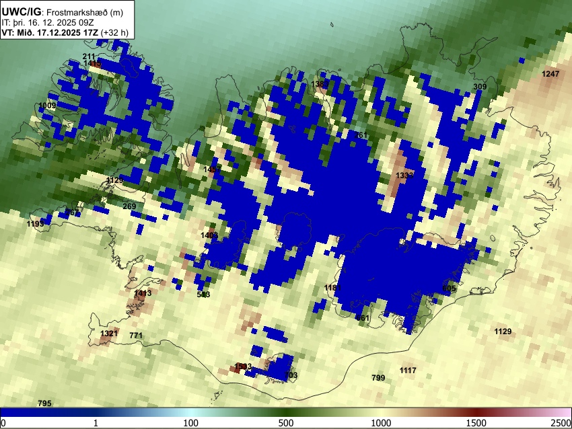Image resolution: width=572 pixels, height=429 pixels.
Task: Click the map value label 1247
Action: pos(550,73)
